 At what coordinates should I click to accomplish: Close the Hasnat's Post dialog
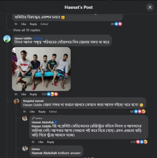(x=150, y=7)
